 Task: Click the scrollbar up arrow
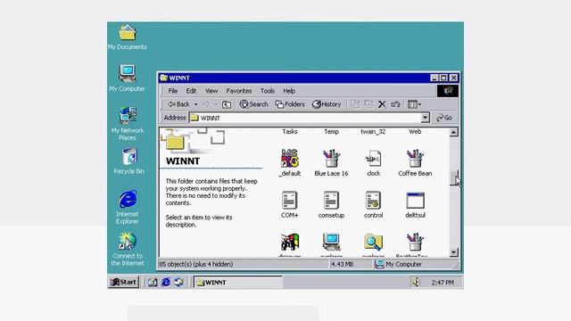[x=453, y=132]
